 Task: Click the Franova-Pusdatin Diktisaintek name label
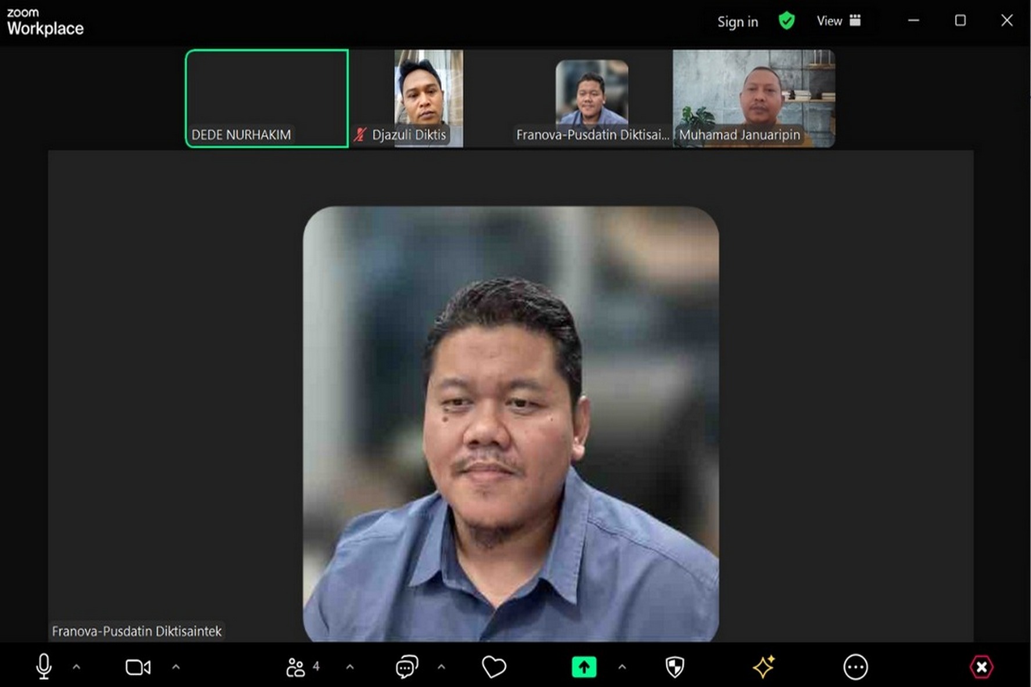click(136, 631)
